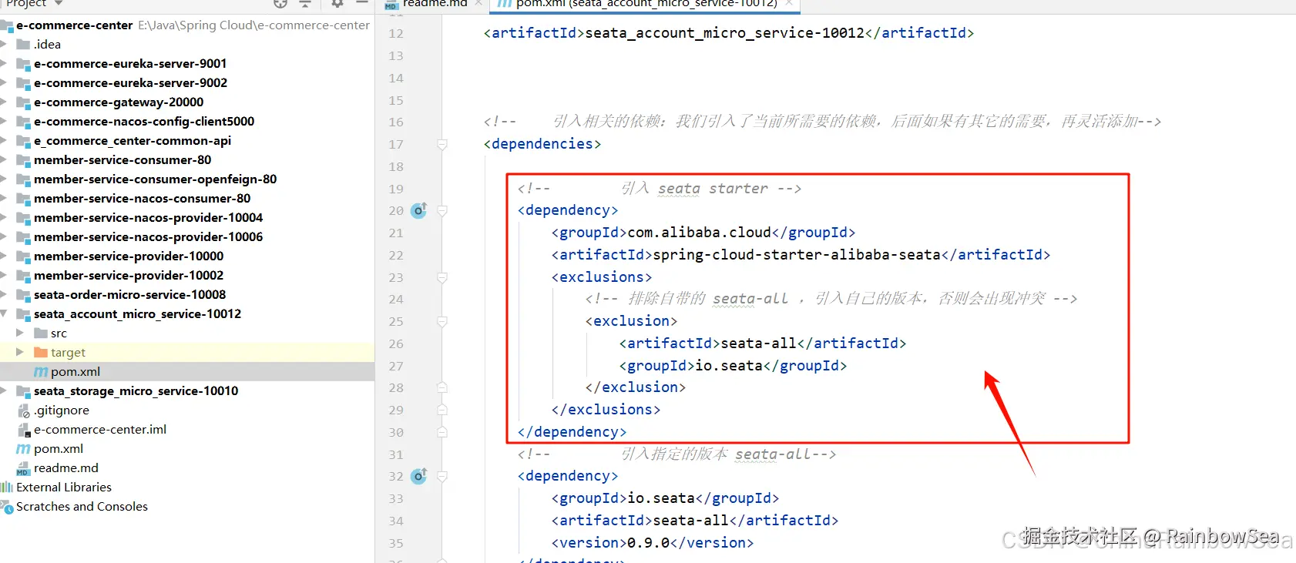
Task: Fold the dependency block at line 32
Action: (x=442, y=476)
